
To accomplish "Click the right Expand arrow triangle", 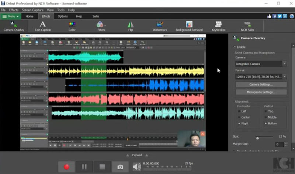I will tap(147, 155).
